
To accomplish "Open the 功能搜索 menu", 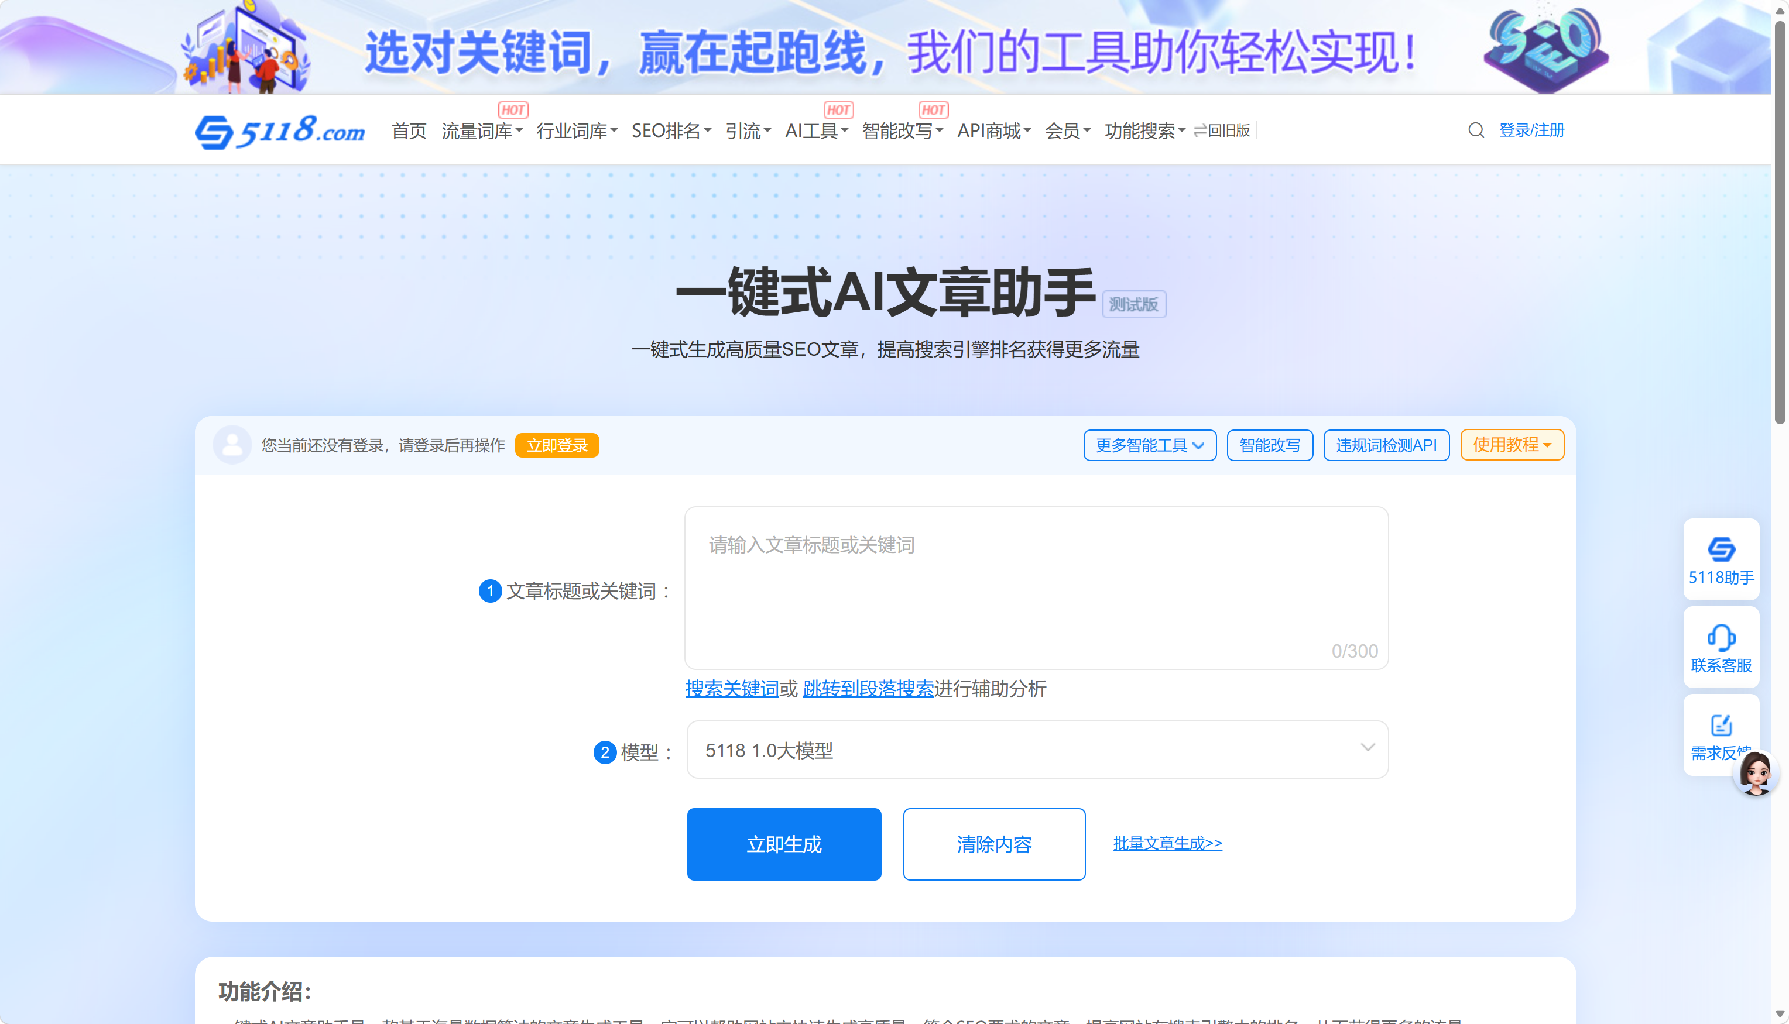I will pos(1144,131).
